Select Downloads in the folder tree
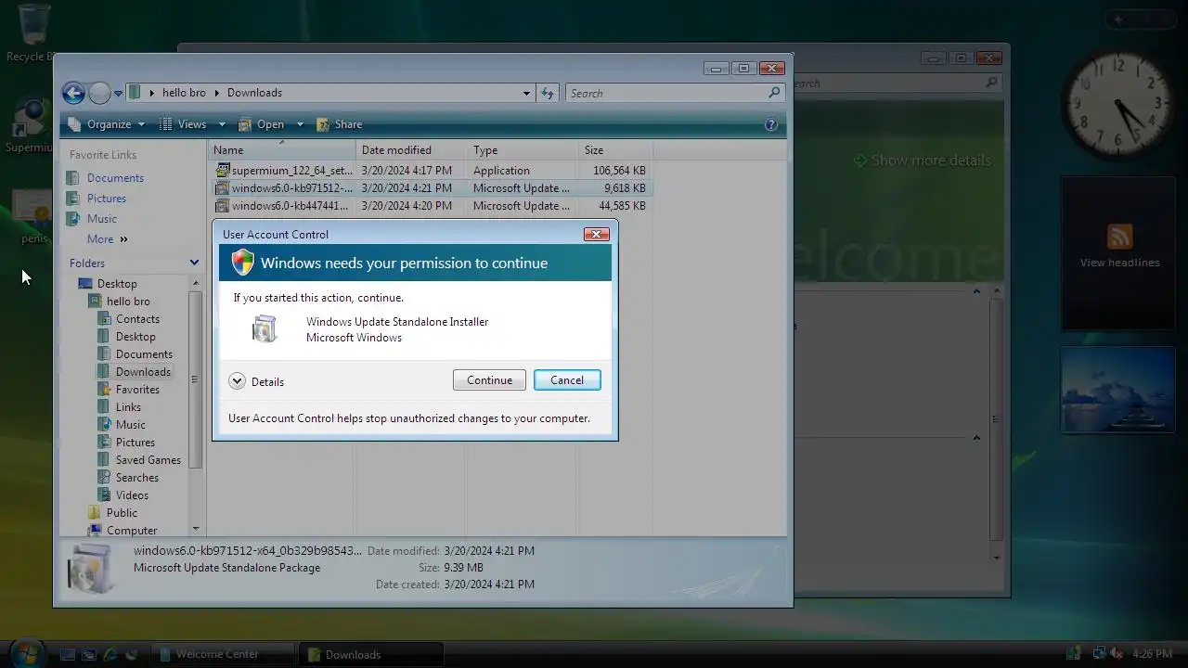Viewport: 1188px width, 668px height. coord(143,372)
